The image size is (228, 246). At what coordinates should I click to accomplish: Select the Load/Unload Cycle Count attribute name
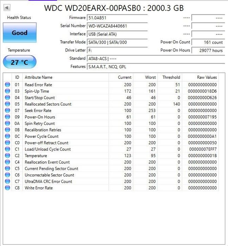48,149
